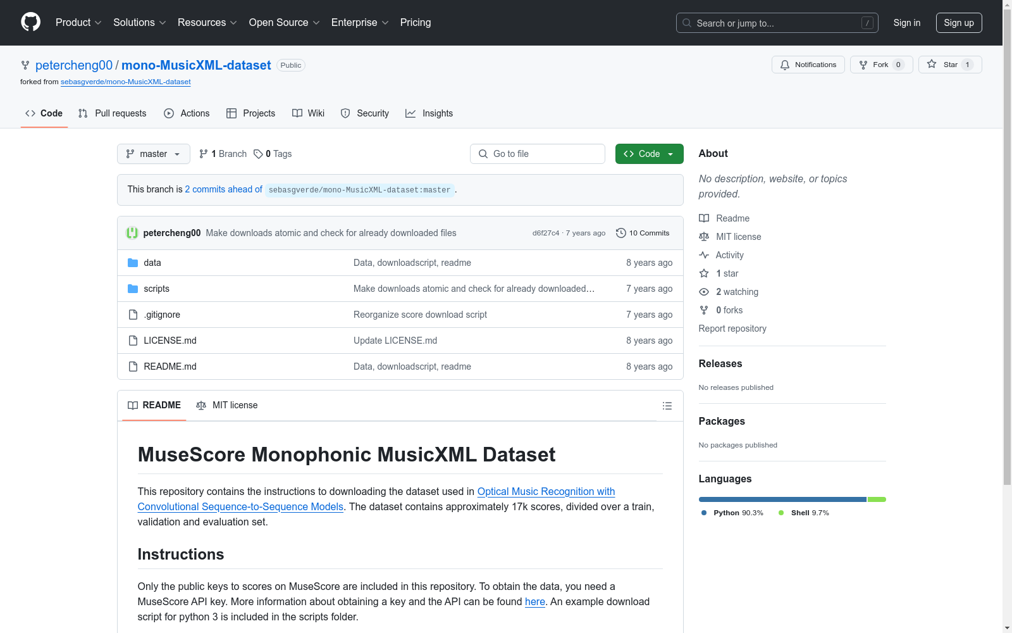Select the MIT license tab
Viewport: 1012px width, 633px height.
(x=227, y=405)
